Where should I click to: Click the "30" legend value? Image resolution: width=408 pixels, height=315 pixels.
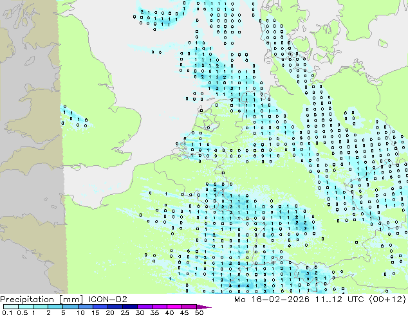[x=140, y=312]
